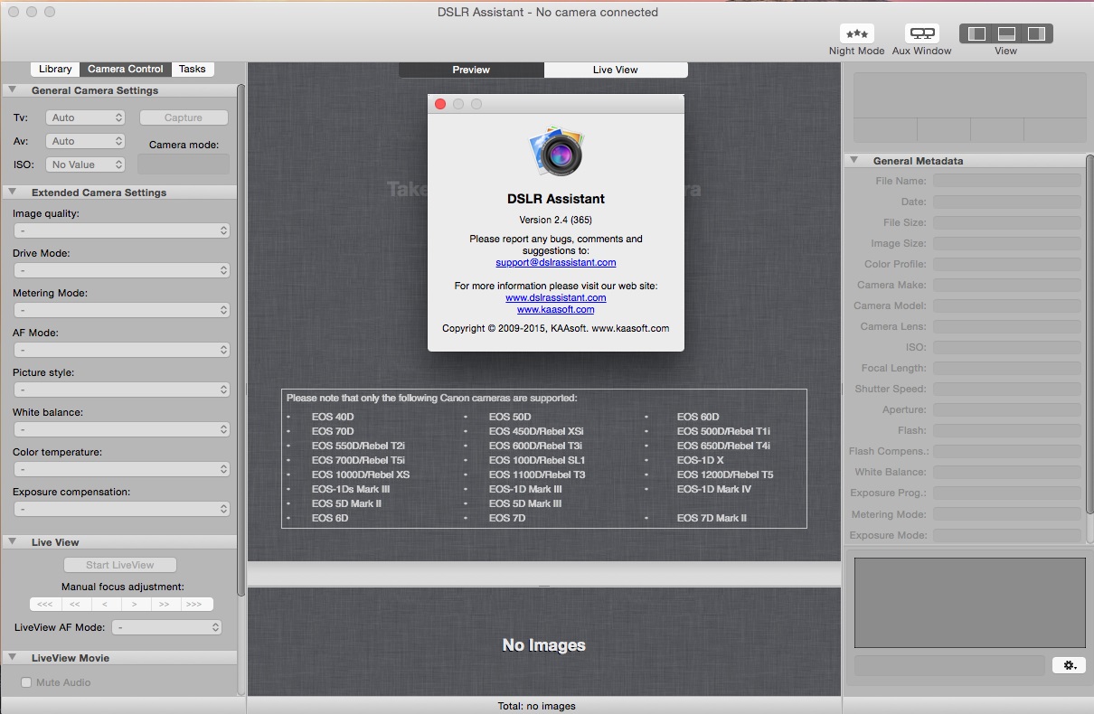The image size is (1094, 714).
Task: Click 'EOS-1D X' in camera list
Action: 701,460
